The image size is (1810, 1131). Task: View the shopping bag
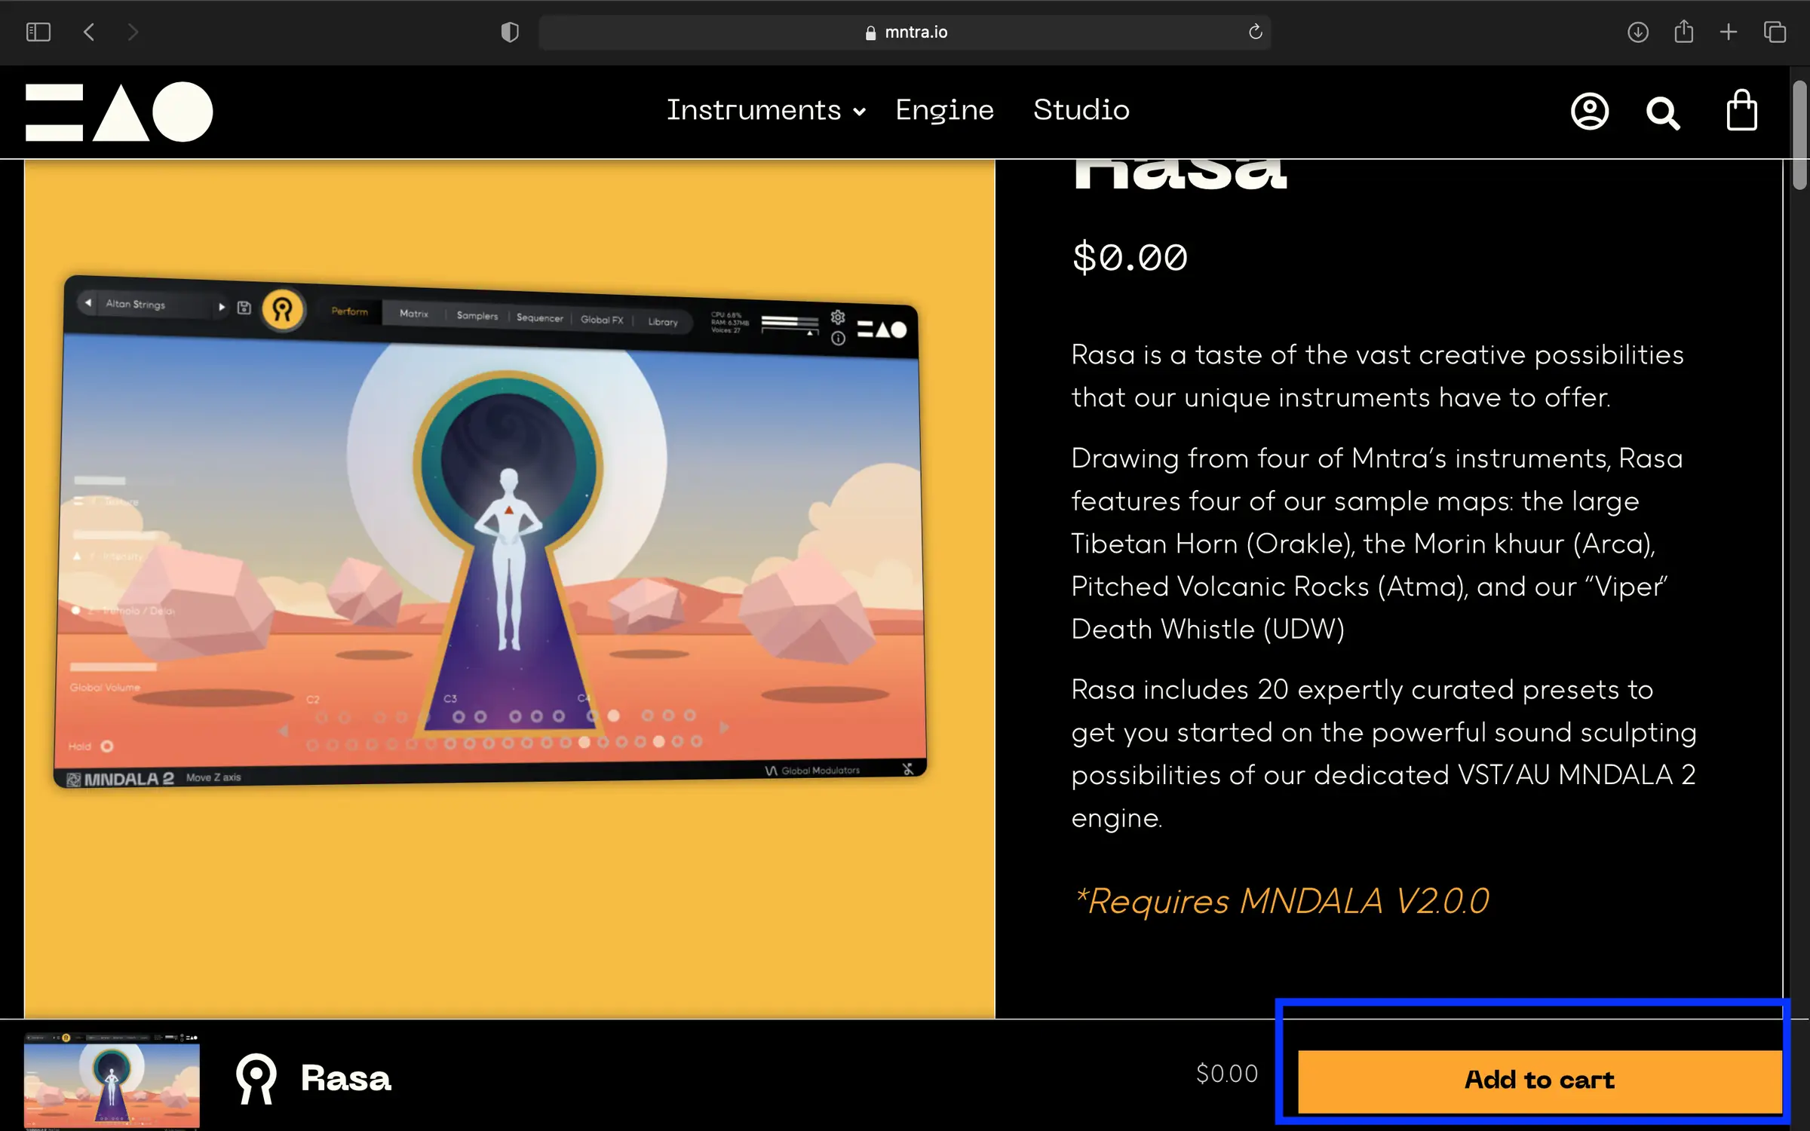coord(1742,110)
